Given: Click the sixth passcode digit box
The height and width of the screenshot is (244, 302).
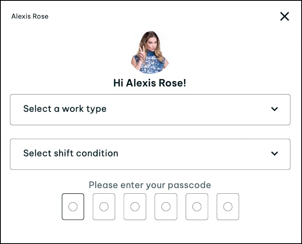Looking at the screenshot, I should click(x=228, y=207).
